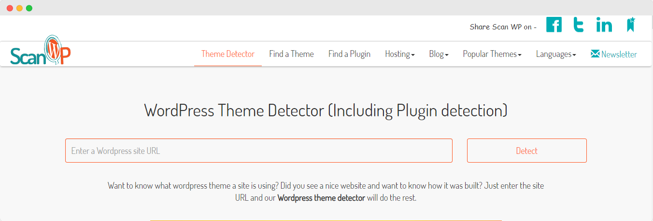This screenshot has width=653, height=221.
Task: Maximize window with the green button
Action: click(29, 8)
